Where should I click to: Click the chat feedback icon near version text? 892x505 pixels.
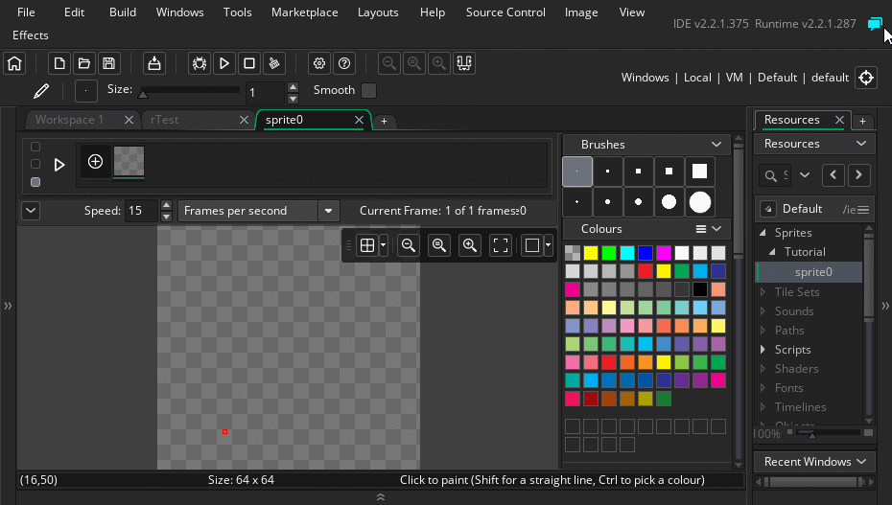point(875,24)
